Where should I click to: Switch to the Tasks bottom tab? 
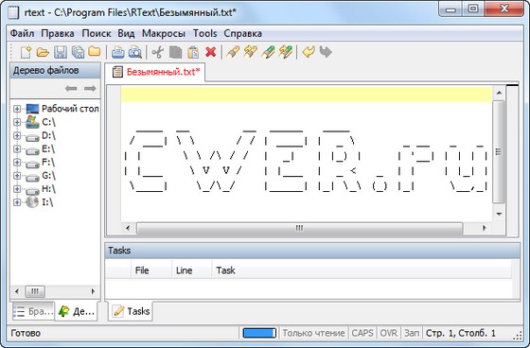pyautogui.click(x=131, y=311)
